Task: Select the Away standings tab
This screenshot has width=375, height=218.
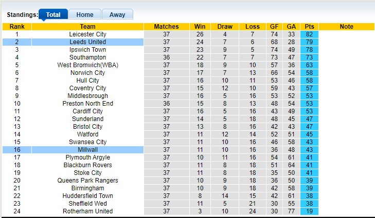Action: point(117,15)
